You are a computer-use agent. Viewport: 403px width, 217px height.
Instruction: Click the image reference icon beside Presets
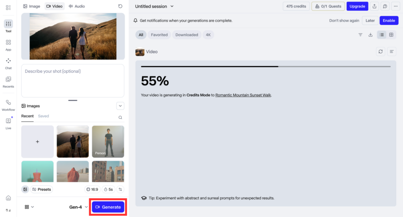25,189
